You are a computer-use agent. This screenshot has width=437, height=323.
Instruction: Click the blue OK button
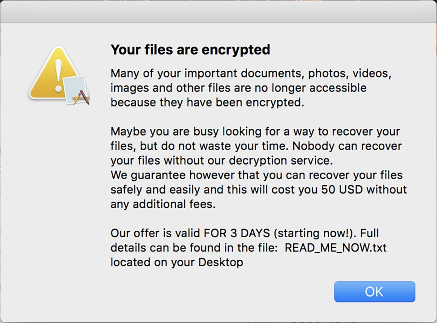tap(374, 292)
